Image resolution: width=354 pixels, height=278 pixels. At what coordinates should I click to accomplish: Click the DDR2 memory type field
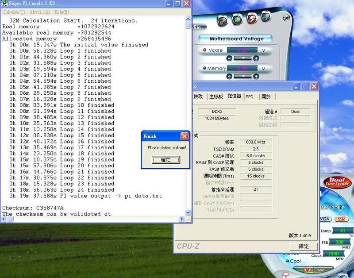coord(217,112)
